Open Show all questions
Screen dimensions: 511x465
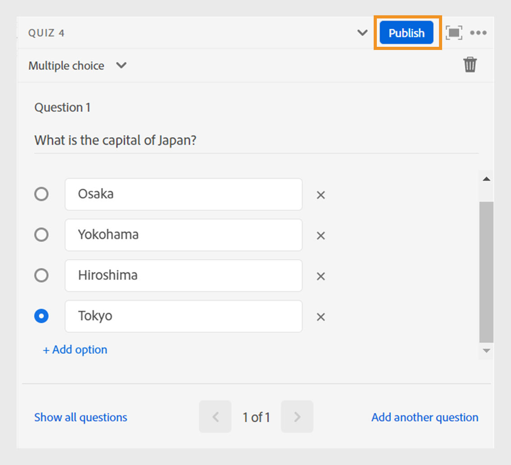(x=80, y=417)
